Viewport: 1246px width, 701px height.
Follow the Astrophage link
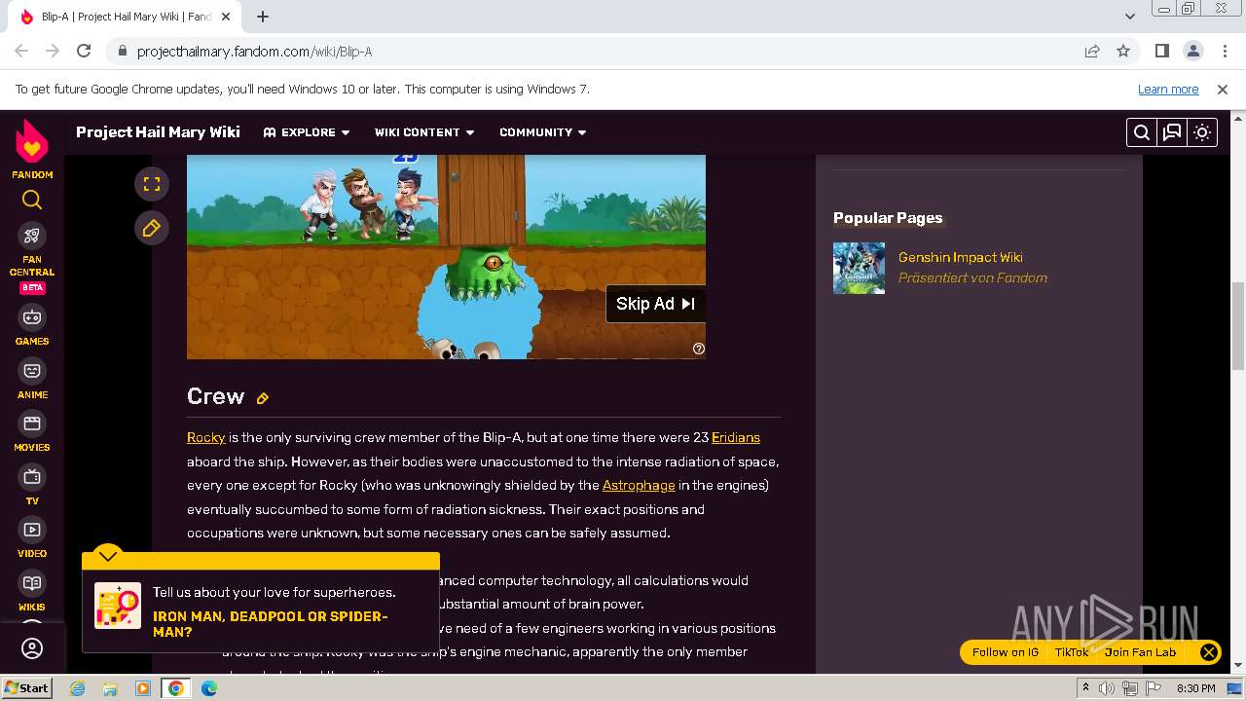point(639,485)
